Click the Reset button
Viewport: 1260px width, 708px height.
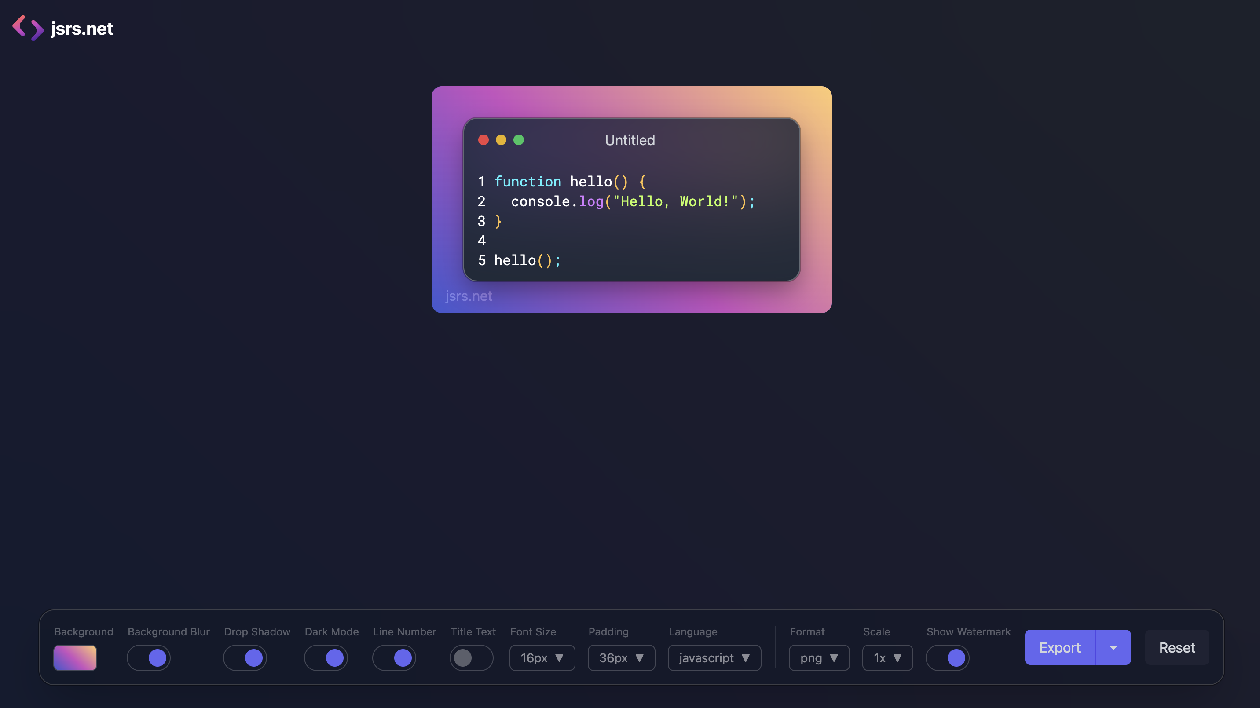coord(1177,647)
